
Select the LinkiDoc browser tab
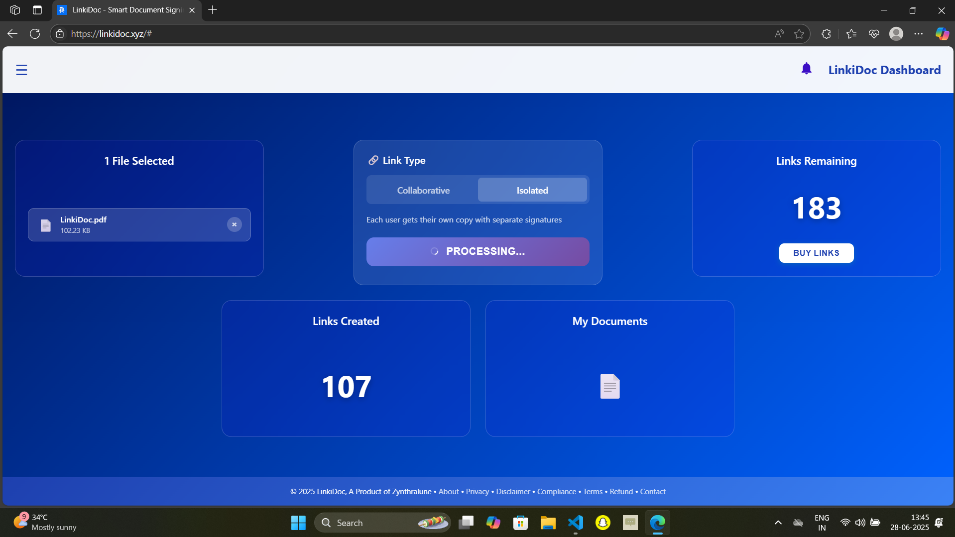pos(127,10)
